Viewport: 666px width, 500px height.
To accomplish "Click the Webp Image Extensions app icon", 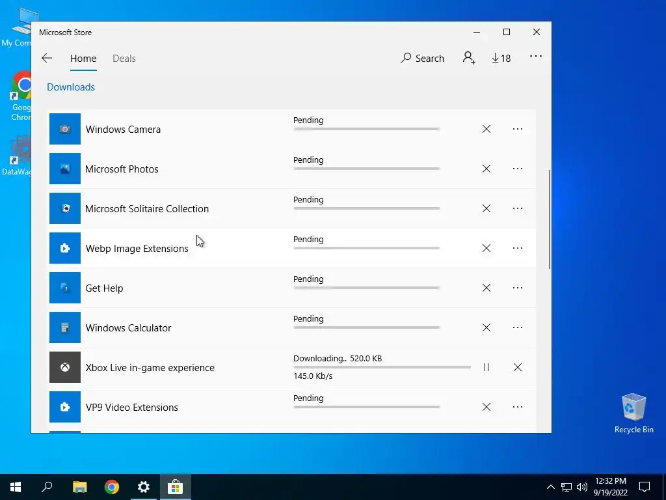I will click(x=65, y=248).
